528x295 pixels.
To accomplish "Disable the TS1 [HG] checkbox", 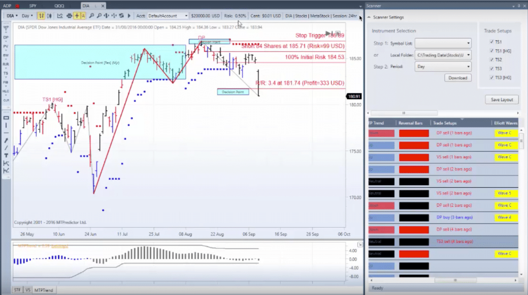I will [x=492, y=50].
